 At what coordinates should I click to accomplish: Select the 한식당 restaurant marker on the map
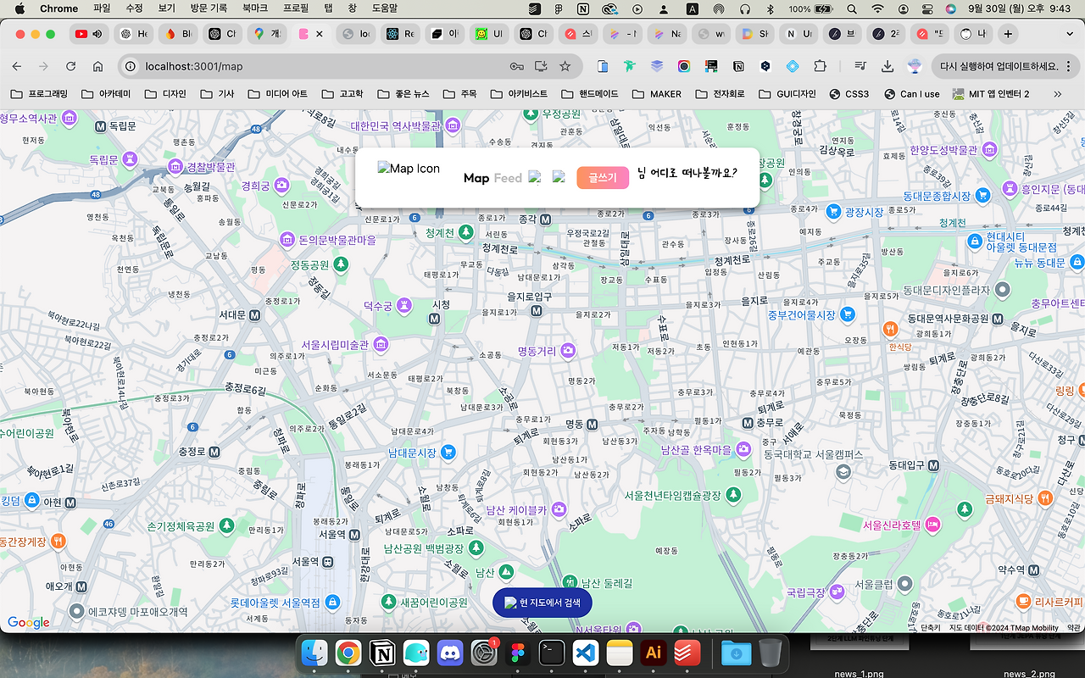[x=889, y=328]
